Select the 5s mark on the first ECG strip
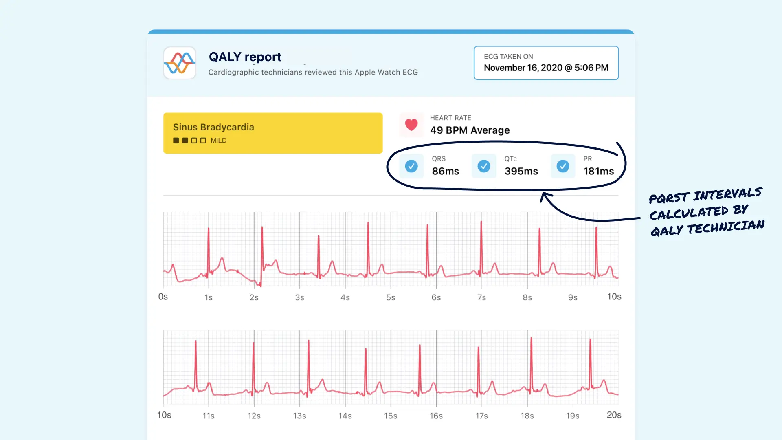 [391, 297]
